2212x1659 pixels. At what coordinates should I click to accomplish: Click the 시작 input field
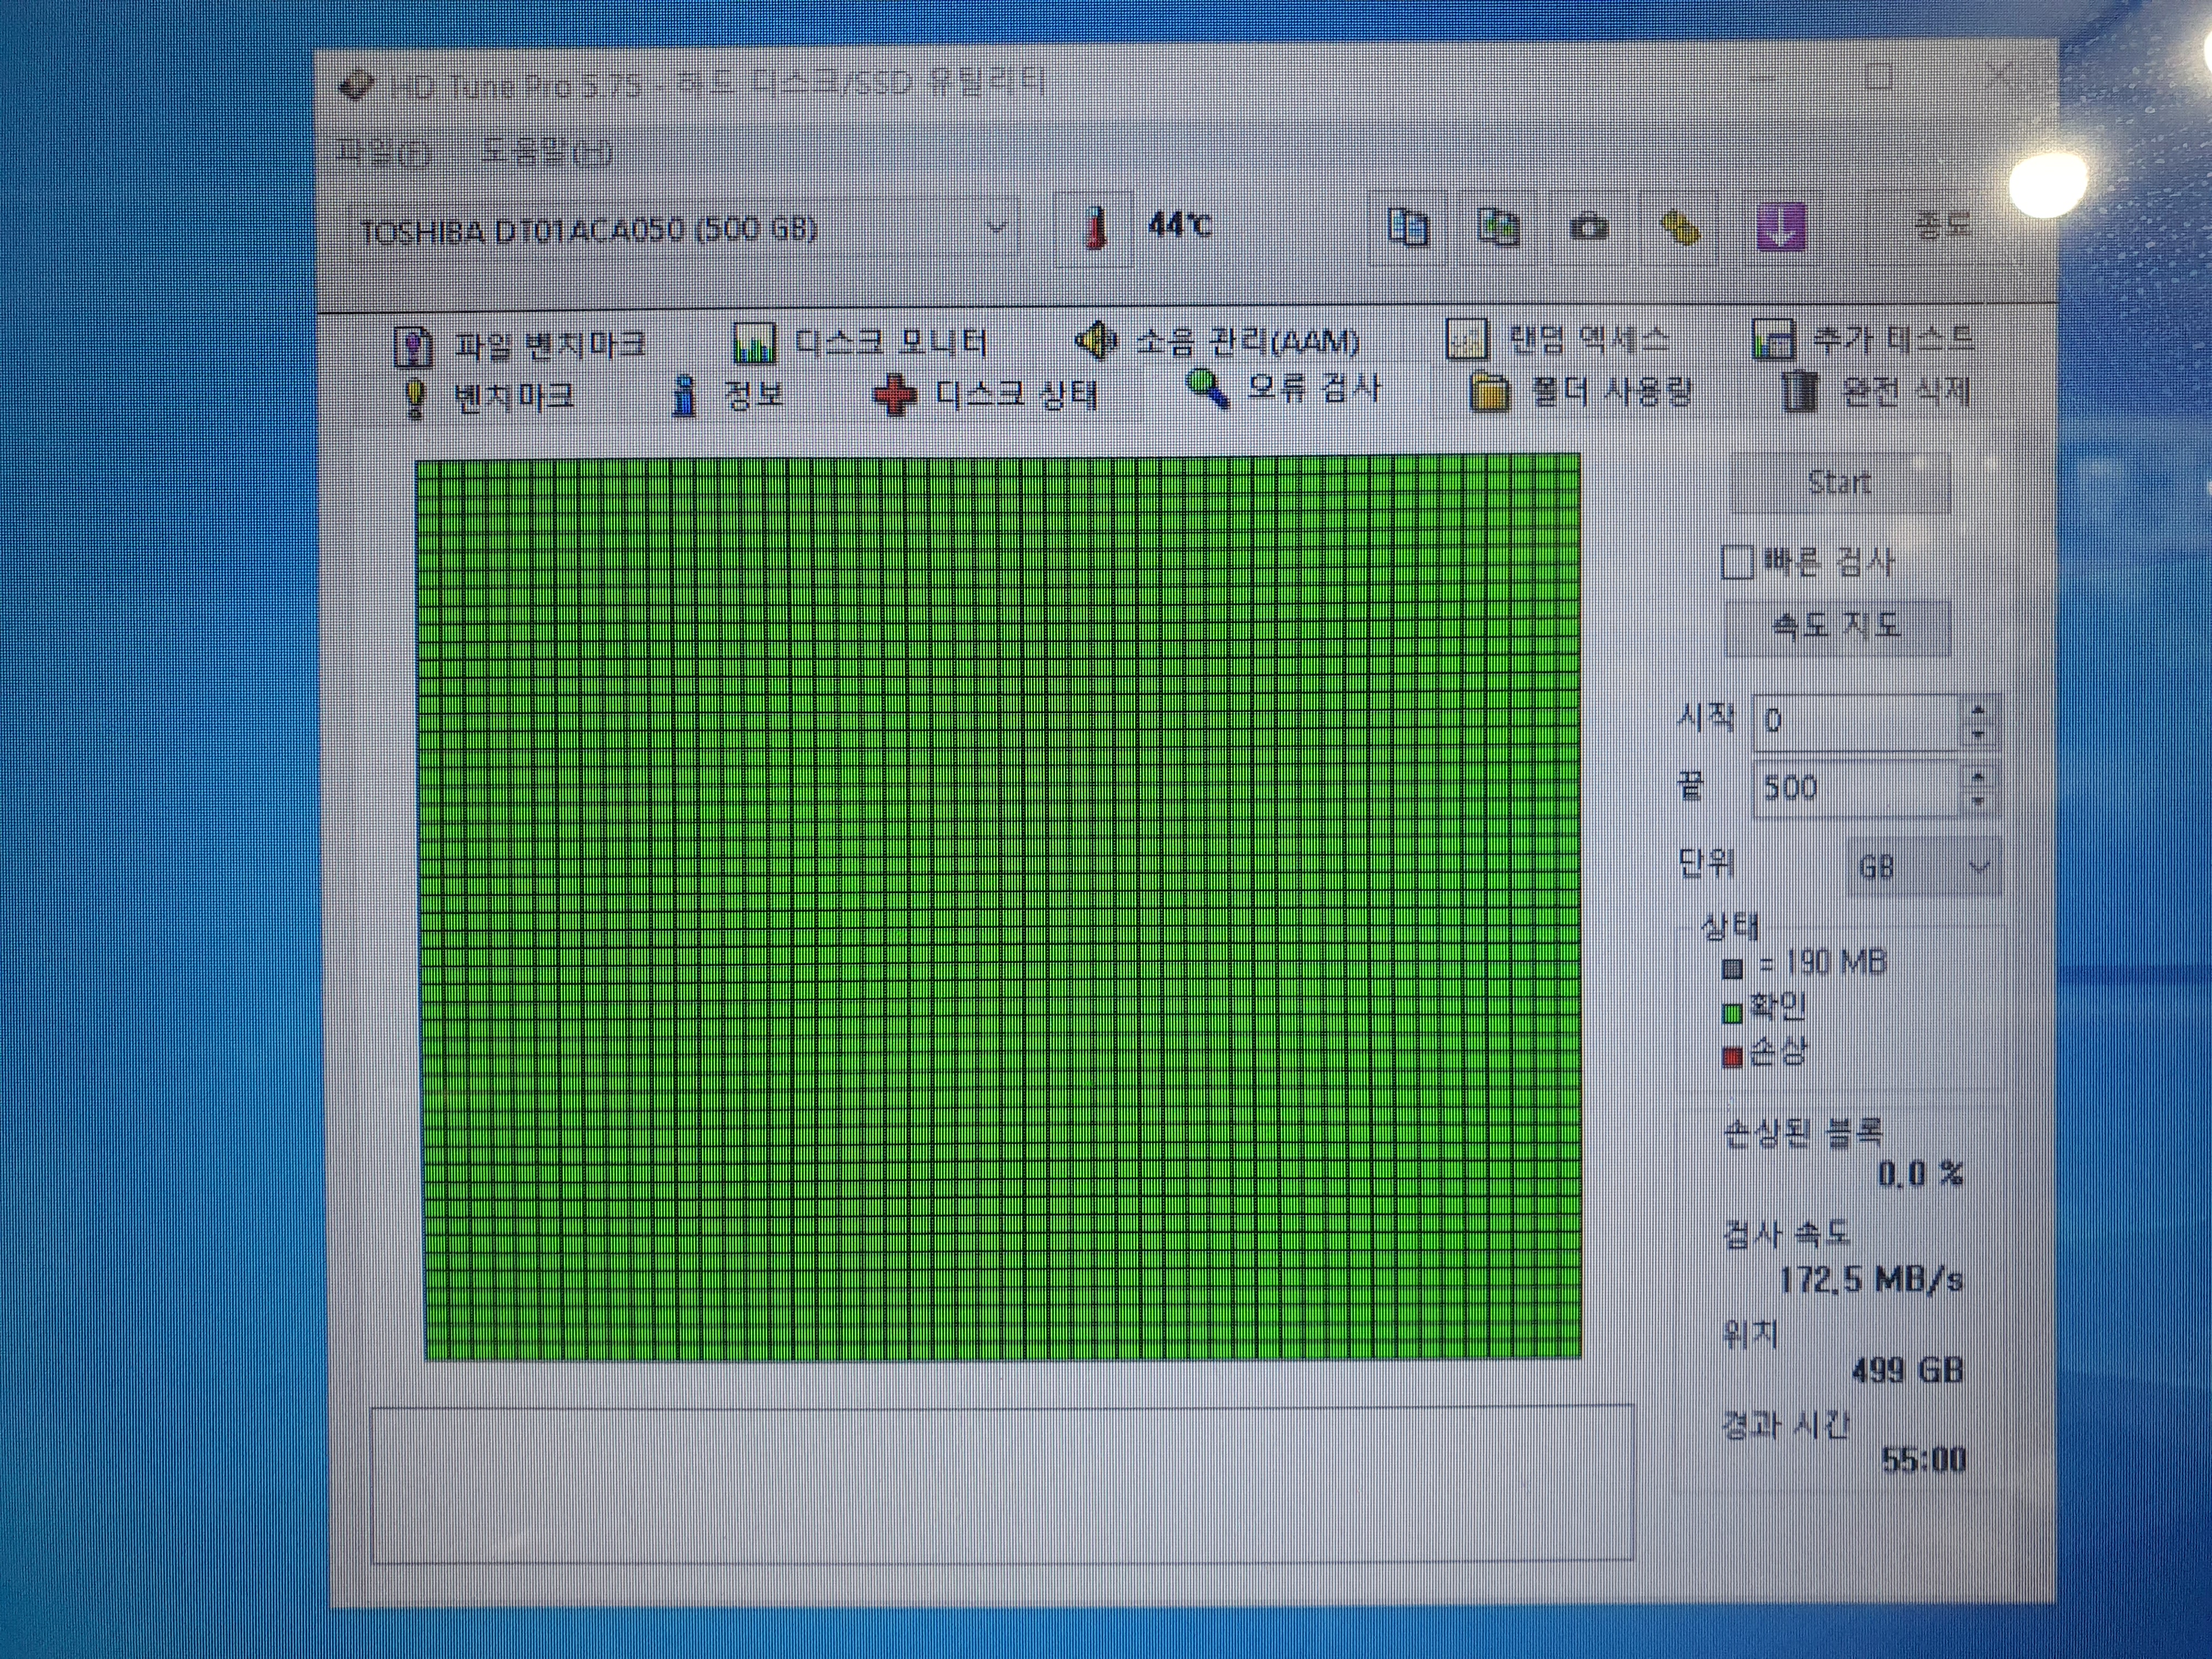pyautogui.click(x=1856, y=721)
